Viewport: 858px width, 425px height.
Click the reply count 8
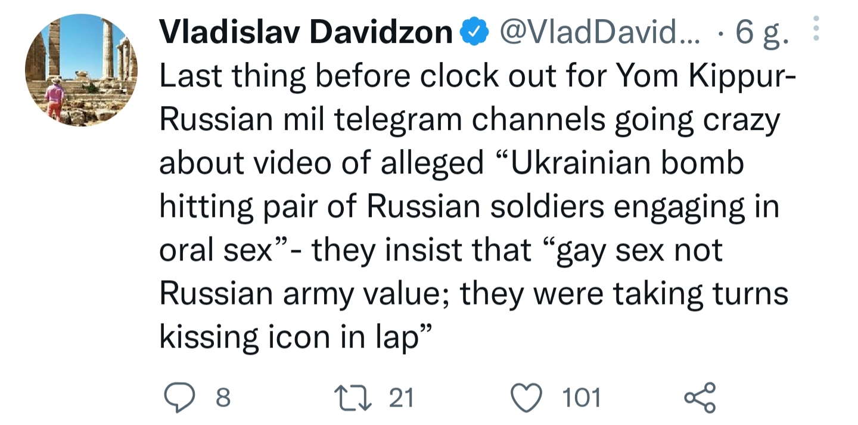pyautogui.click(x=223, y=398)
